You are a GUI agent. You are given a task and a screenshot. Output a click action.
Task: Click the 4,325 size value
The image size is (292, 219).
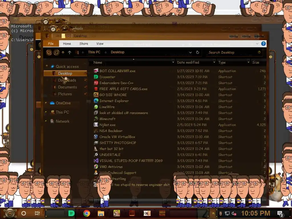coord(261,125)
